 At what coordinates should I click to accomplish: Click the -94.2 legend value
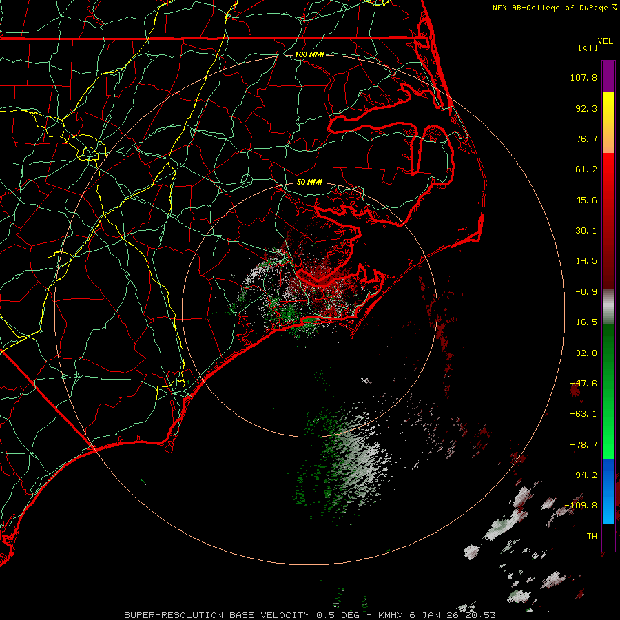tap(583, 475)
